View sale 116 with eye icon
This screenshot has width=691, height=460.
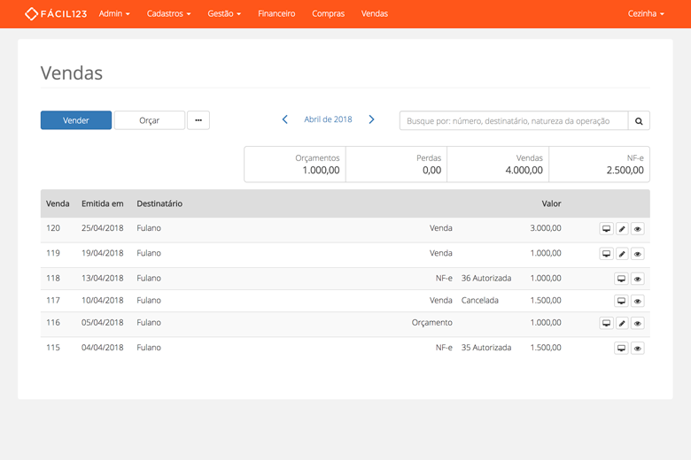point(637,323)
